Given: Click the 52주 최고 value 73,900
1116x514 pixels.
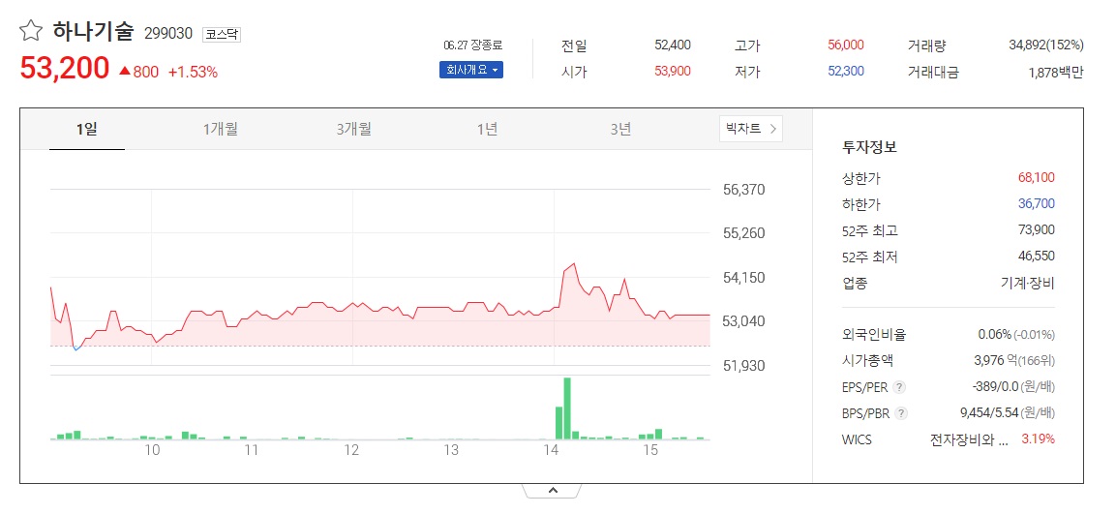Looking at the screenshot, I should point(1037,230).
